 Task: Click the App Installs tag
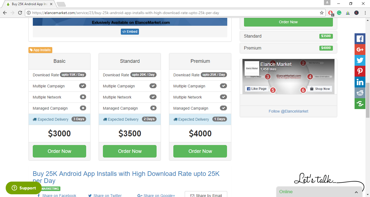point(40,50)
